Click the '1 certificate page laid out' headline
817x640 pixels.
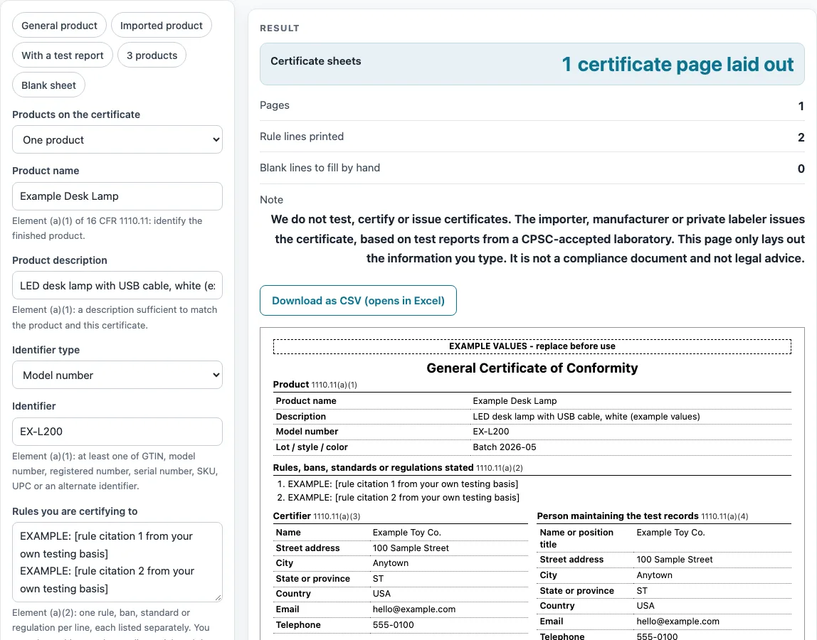[678, 64]
